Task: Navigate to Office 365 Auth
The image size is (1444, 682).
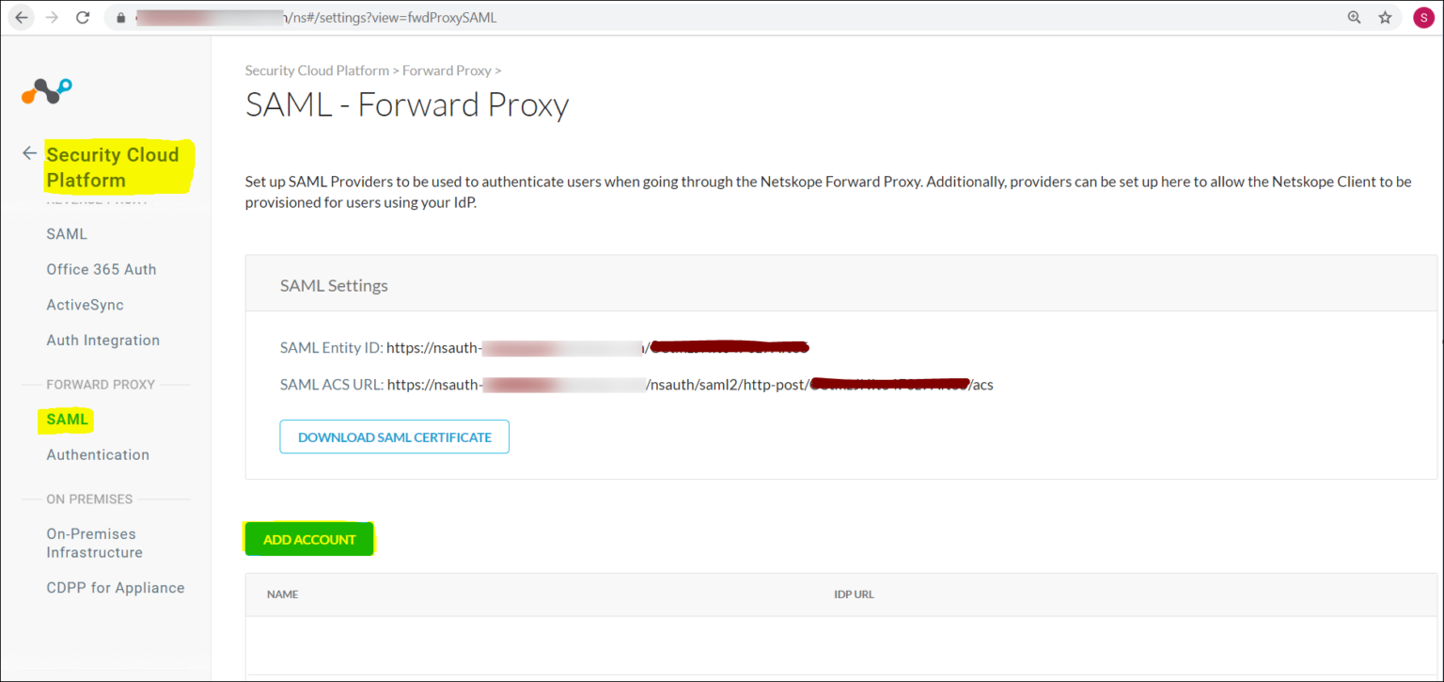Action: click(x=101, y=269)
